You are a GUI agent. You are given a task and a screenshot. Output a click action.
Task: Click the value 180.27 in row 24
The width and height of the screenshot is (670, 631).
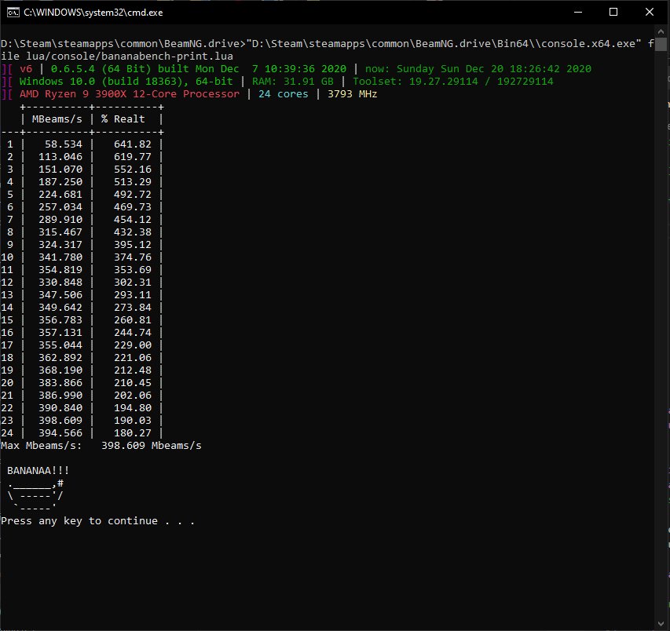tap(133, 433)
